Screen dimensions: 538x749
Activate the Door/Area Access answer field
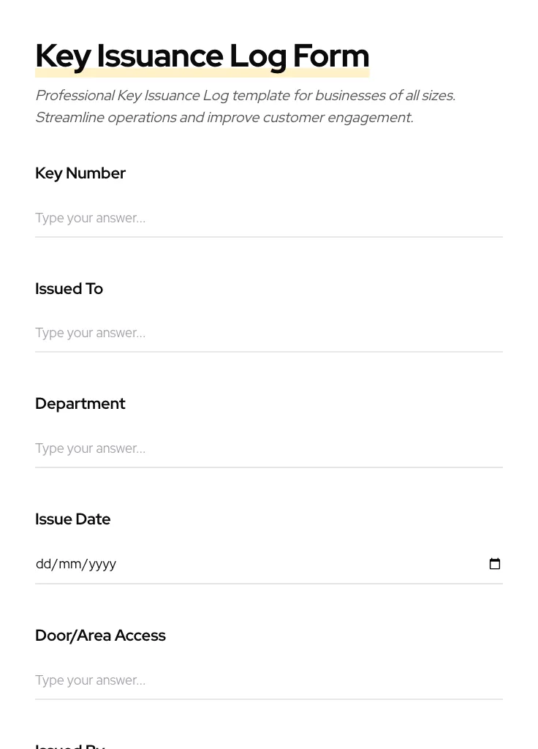pyautogui.click(x=269, y=680)
